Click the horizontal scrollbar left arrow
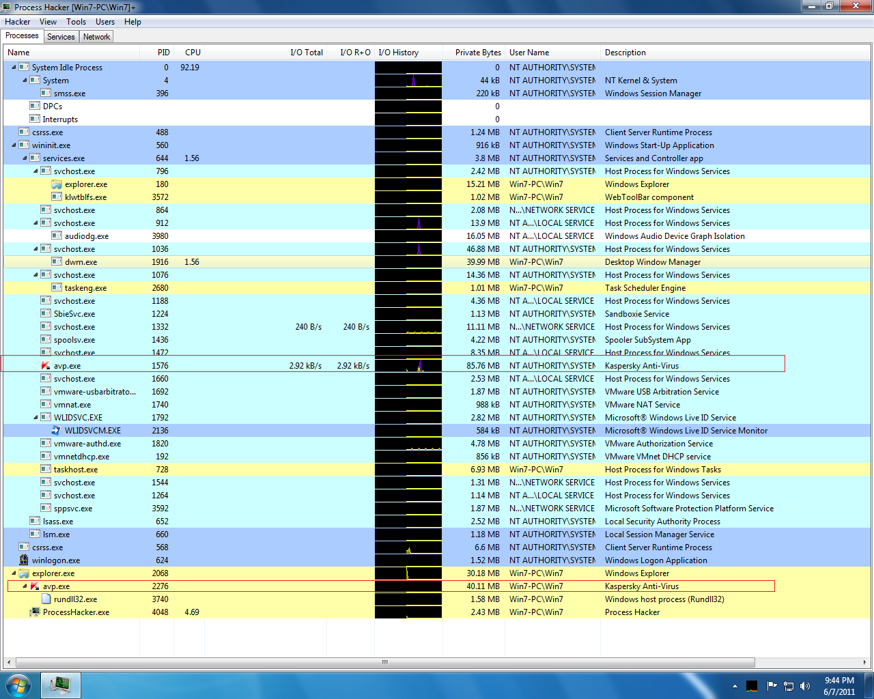 (9, 662)
